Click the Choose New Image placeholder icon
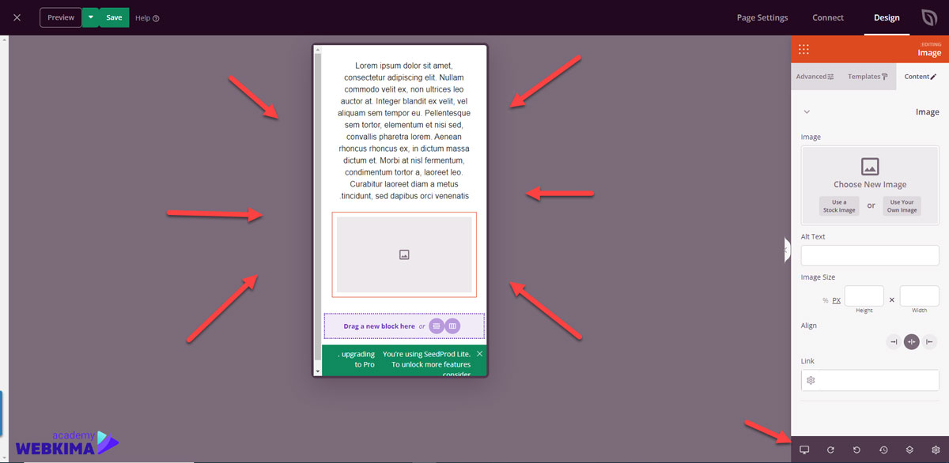 coord(870,166)
